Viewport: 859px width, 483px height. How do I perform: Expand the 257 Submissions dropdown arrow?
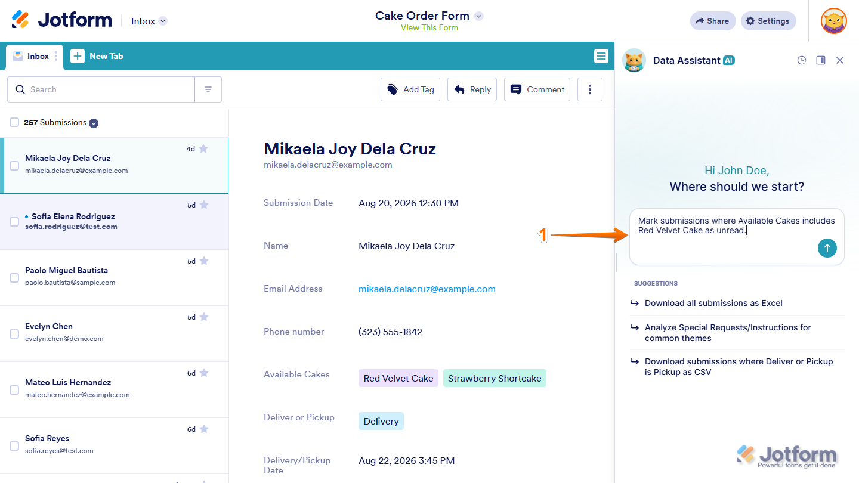click(x=94, y=123)
